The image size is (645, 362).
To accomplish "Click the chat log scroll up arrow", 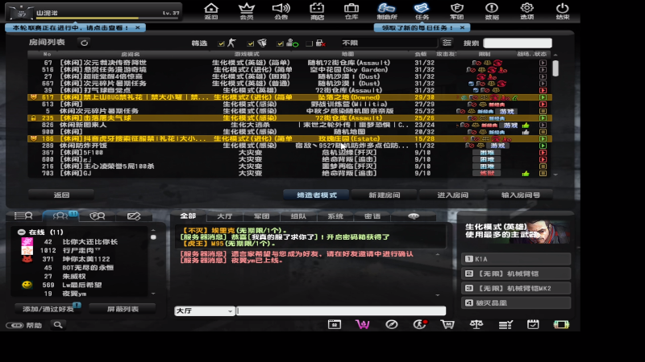I will (x=438, y=254).
